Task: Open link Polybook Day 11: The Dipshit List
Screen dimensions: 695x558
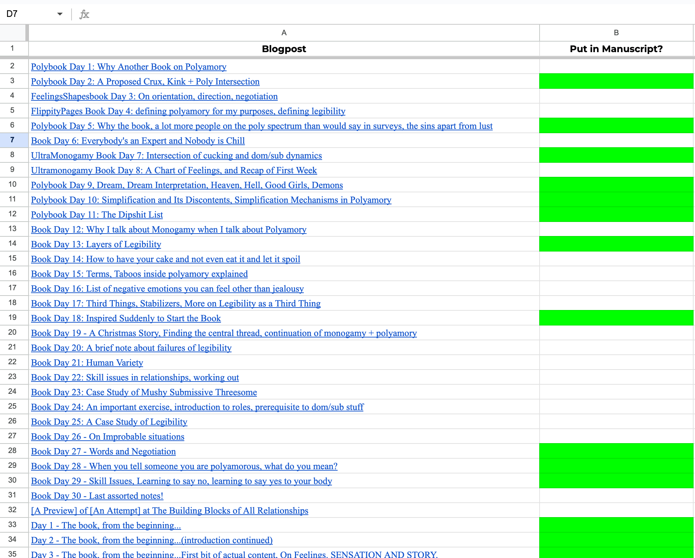Action: point(97,215)
